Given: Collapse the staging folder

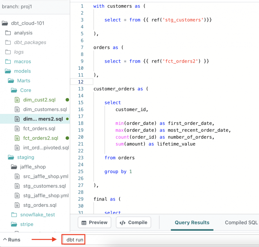Looking at the screenshot, I should 11,157.
